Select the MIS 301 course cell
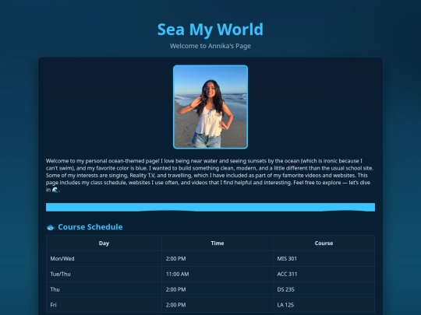The image size is (421, 315). (324, 259)
